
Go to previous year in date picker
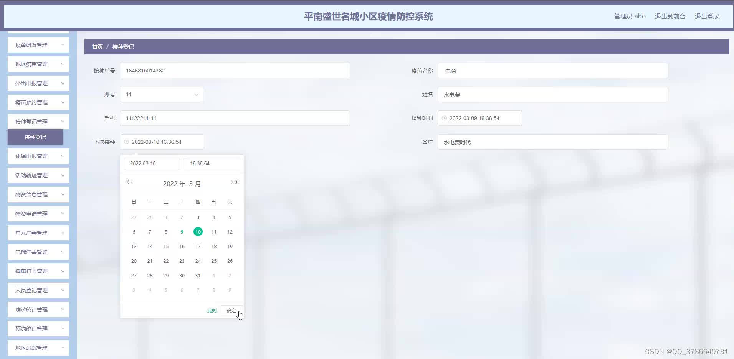[x=127, y=182]
